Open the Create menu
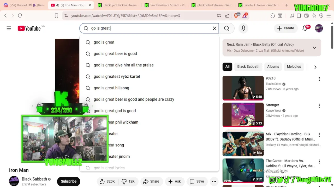The image size is (334, 187). [x=285, y=28]
